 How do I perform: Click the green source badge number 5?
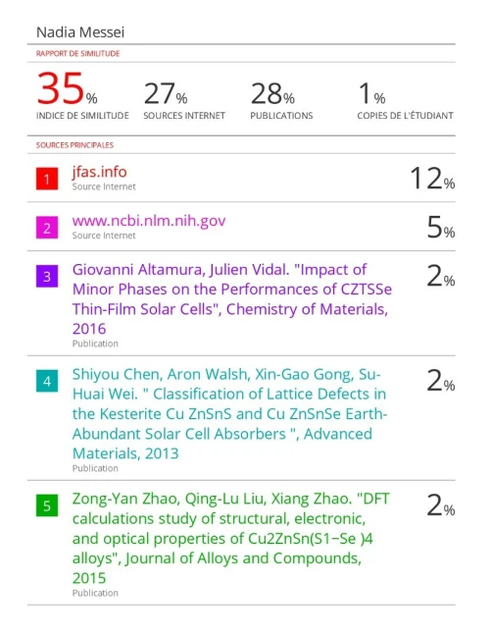(x=47, y=505)
